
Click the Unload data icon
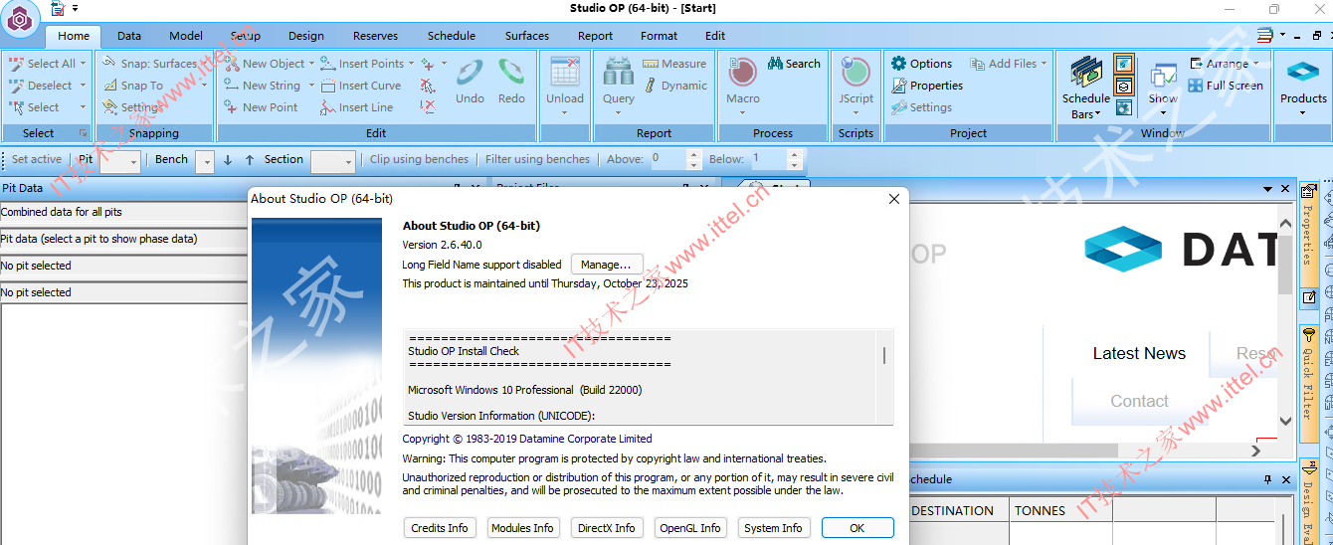coord(565,72)
